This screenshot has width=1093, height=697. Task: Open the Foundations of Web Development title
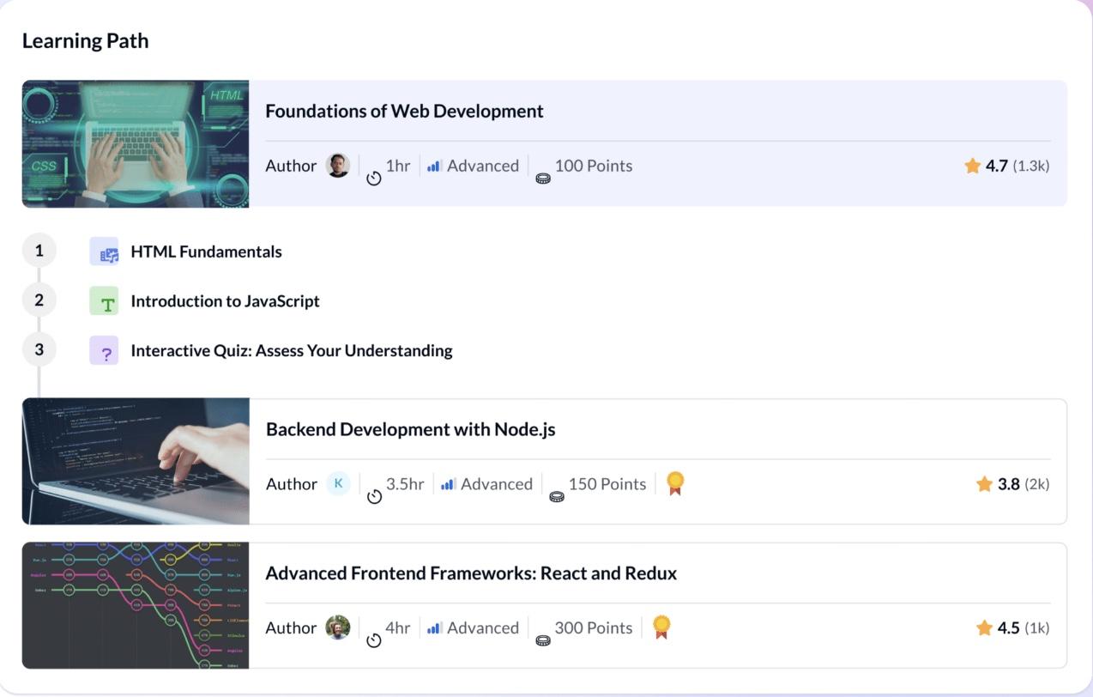click(x=404, y=111)
